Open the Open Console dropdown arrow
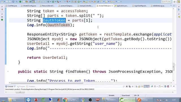The width and height of the screenshot is (181, 102). (162, 86)
